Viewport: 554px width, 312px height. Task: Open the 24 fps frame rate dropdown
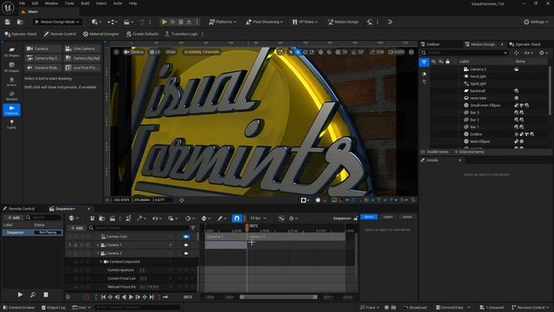[258, 218]
